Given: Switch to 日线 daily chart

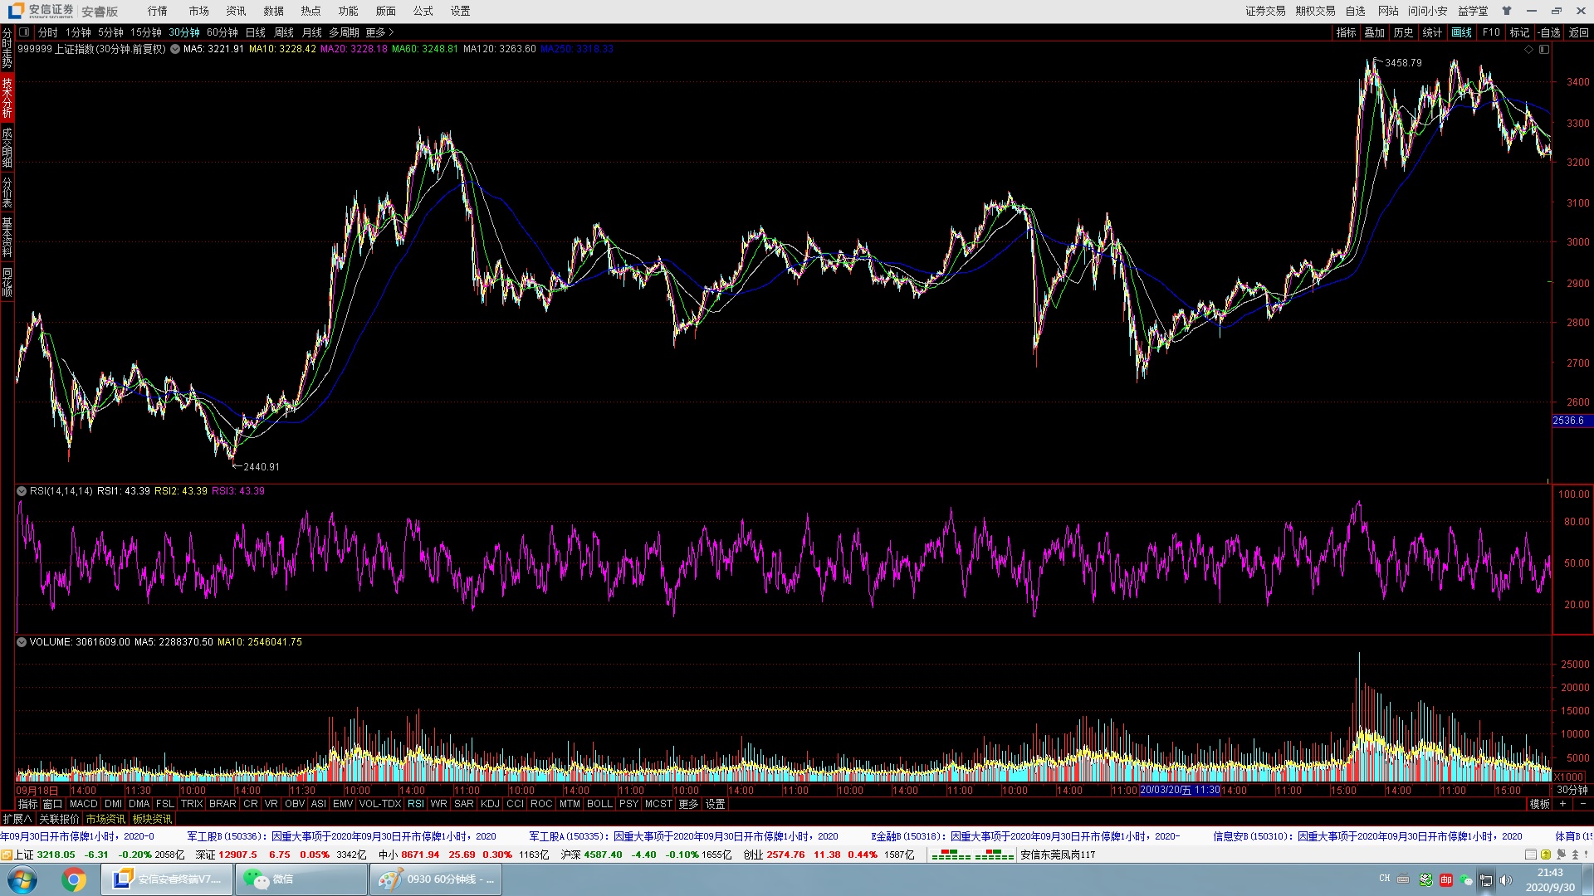Looking at the screenshot, I should pos(256,32).
